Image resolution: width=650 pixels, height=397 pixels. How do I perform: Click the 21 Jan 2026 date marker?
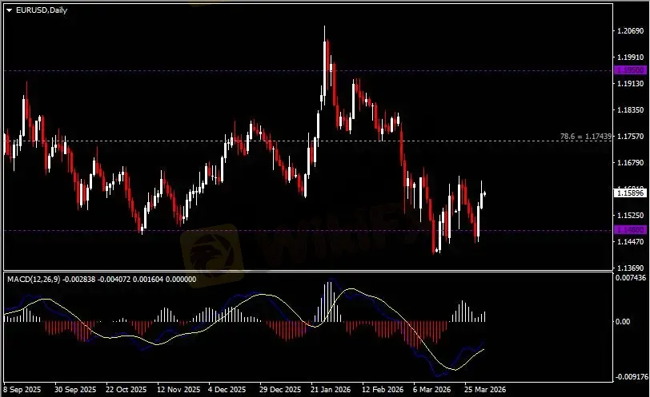329,390
